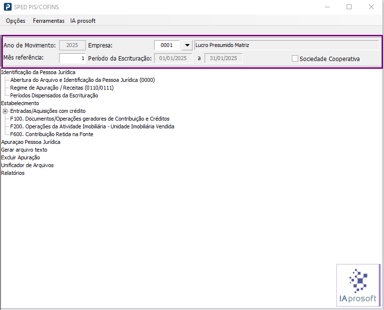The height and width of the screenshot is (310, 384).
Task: Select Excluir Apuração
Action: (20, 157)
